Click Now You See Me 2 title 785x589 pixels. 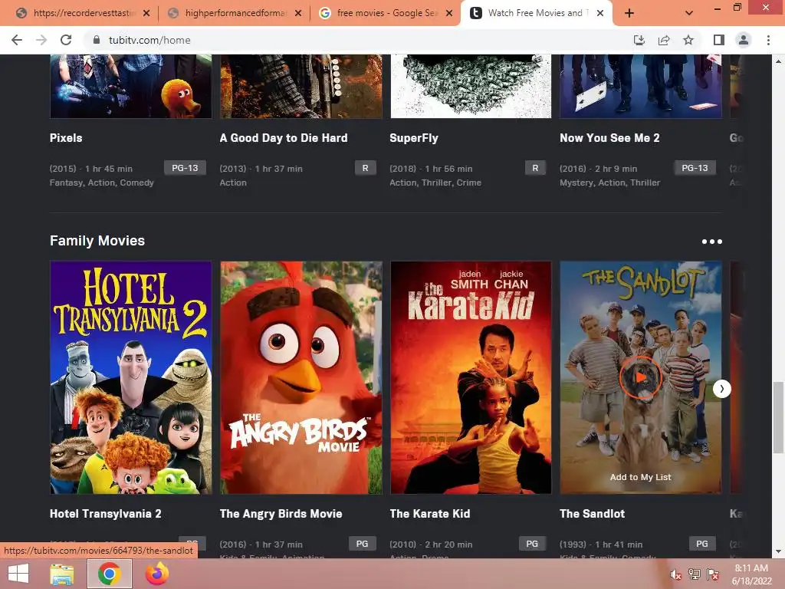pos(609,138)
